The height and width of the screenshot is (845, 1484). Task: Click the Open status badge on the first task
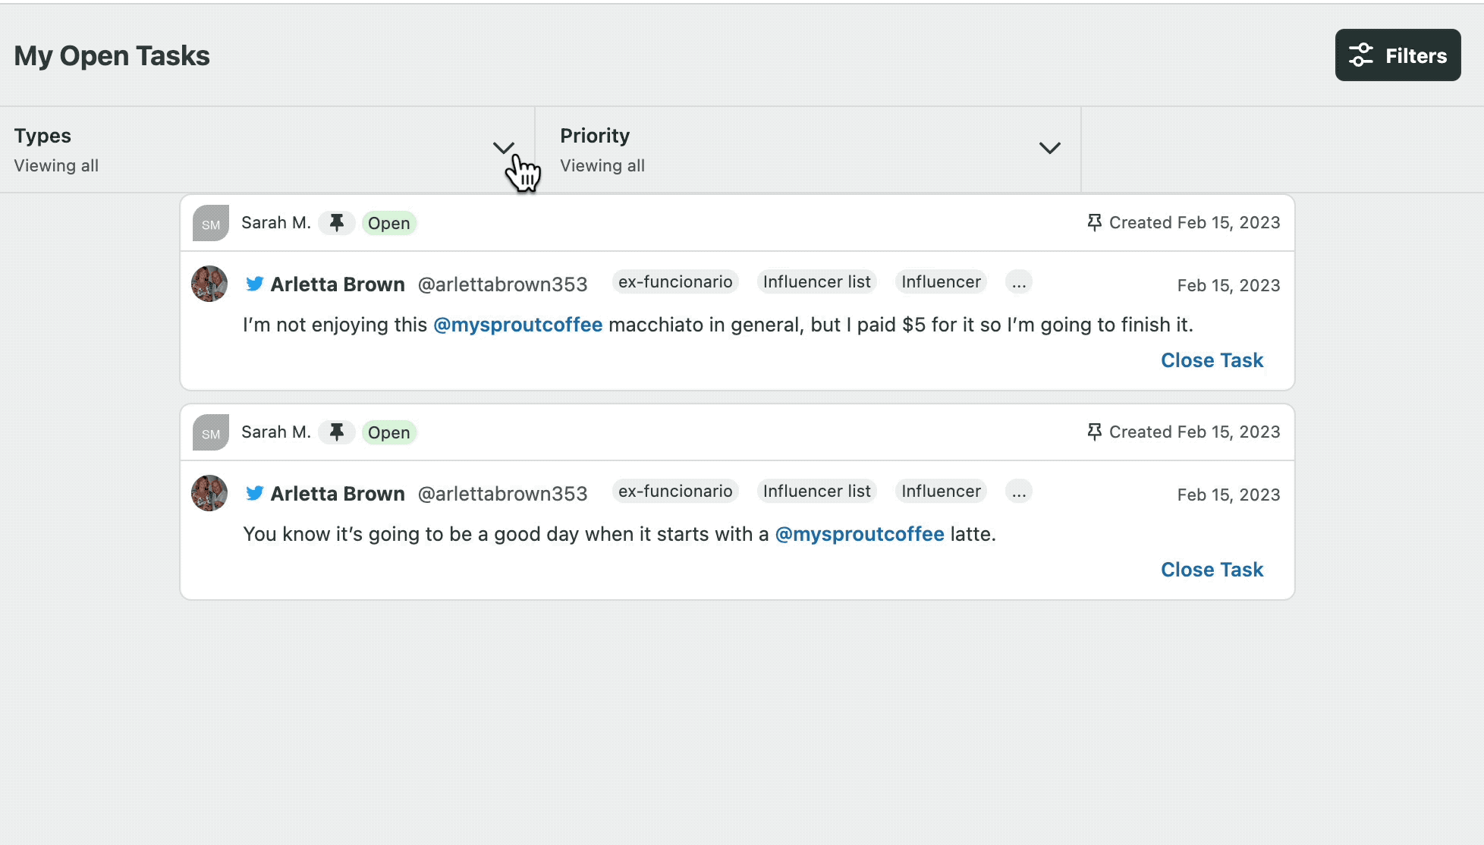[x=388, y=222]
